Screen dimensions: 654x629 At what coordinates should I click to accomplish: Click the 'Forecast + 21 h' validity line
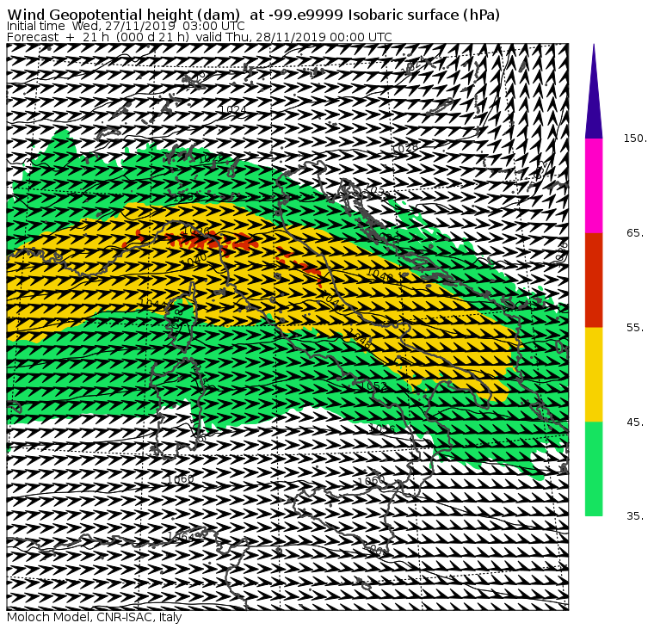(200, 37)
